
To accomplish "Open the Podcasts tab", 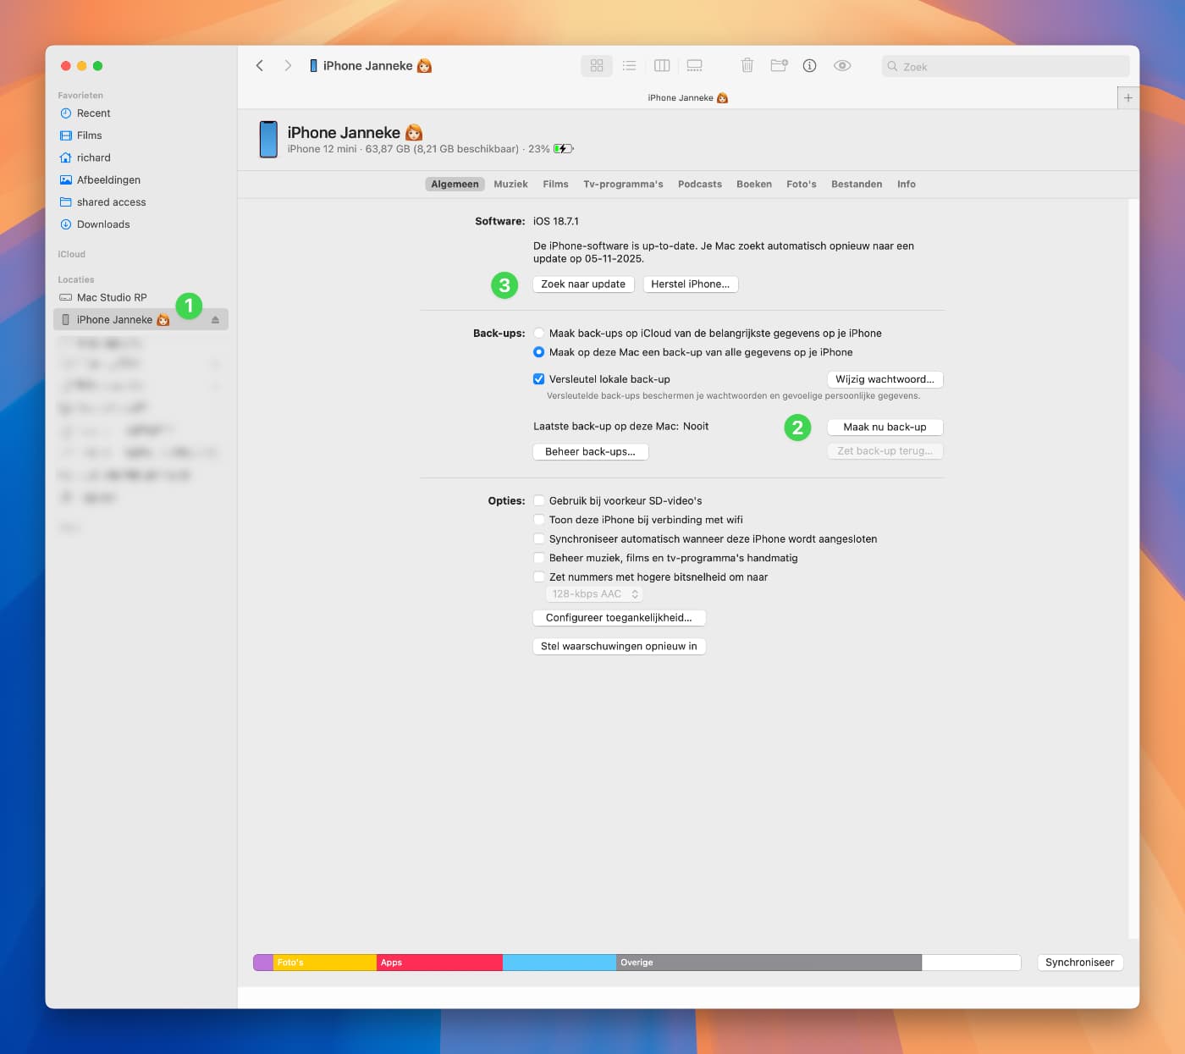I will click(699, 184).
